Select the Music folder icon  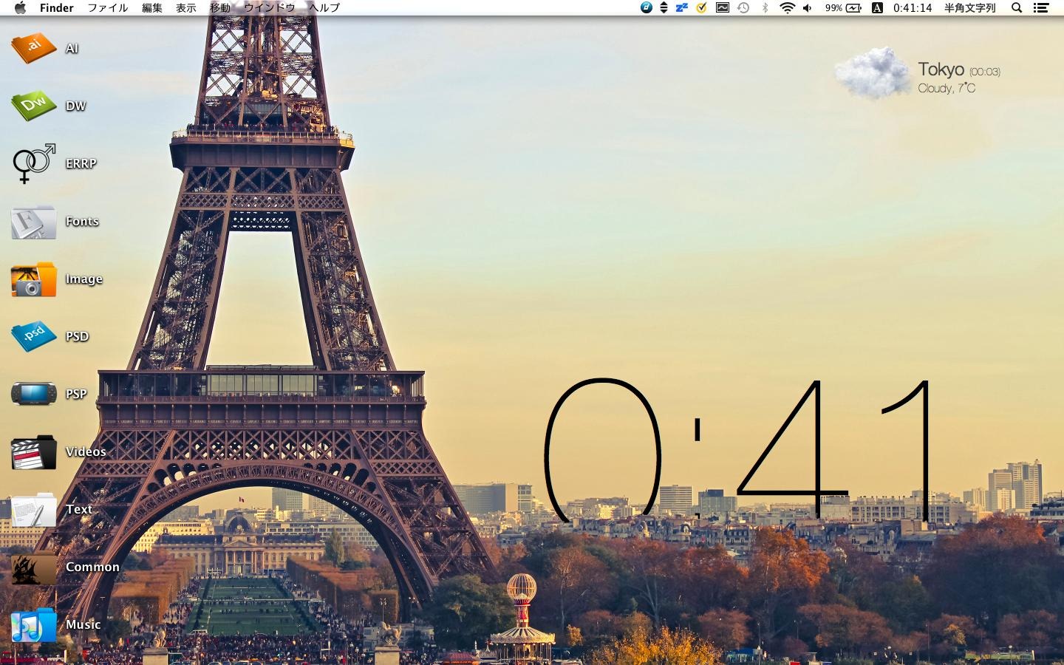[x=34, y=625]
